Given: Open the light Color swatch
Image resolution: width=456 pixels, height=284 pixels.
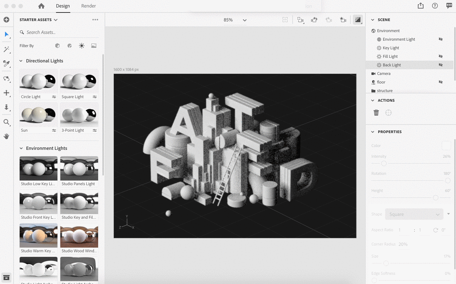Looking at the screenshot, I should (446, 146).
